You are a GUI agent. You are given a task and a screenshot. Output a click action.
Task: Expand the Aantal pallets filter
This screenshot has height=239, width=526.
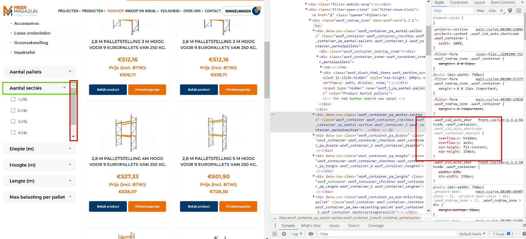(x=40, y=72)
